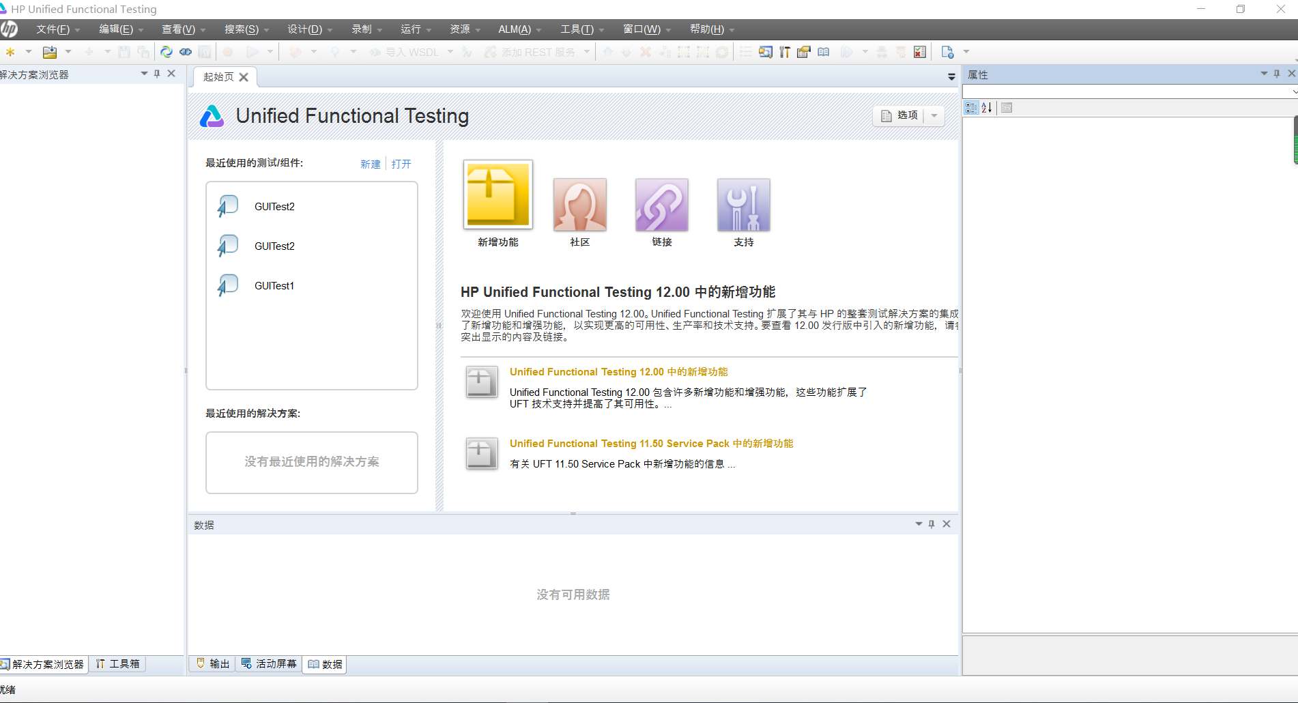Expand dropdown next to document badge toolbar icon

point(966,52)
